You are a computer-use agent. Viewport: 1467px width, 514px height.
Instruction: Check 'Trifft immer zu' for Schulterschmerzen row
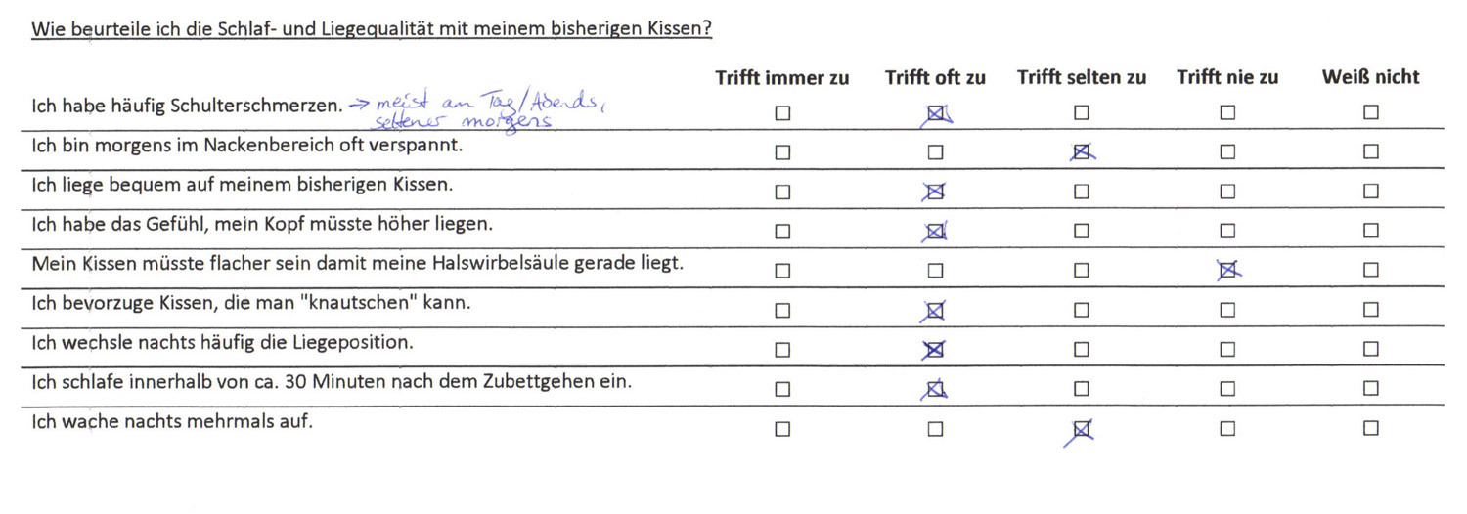pyautogui.click(x=782, y=113)
